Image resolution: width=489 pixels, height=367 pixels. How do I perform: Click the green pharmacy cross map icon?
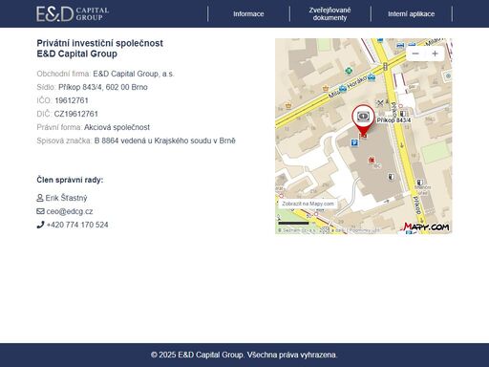pyautogui.click(x=349, y=71)
